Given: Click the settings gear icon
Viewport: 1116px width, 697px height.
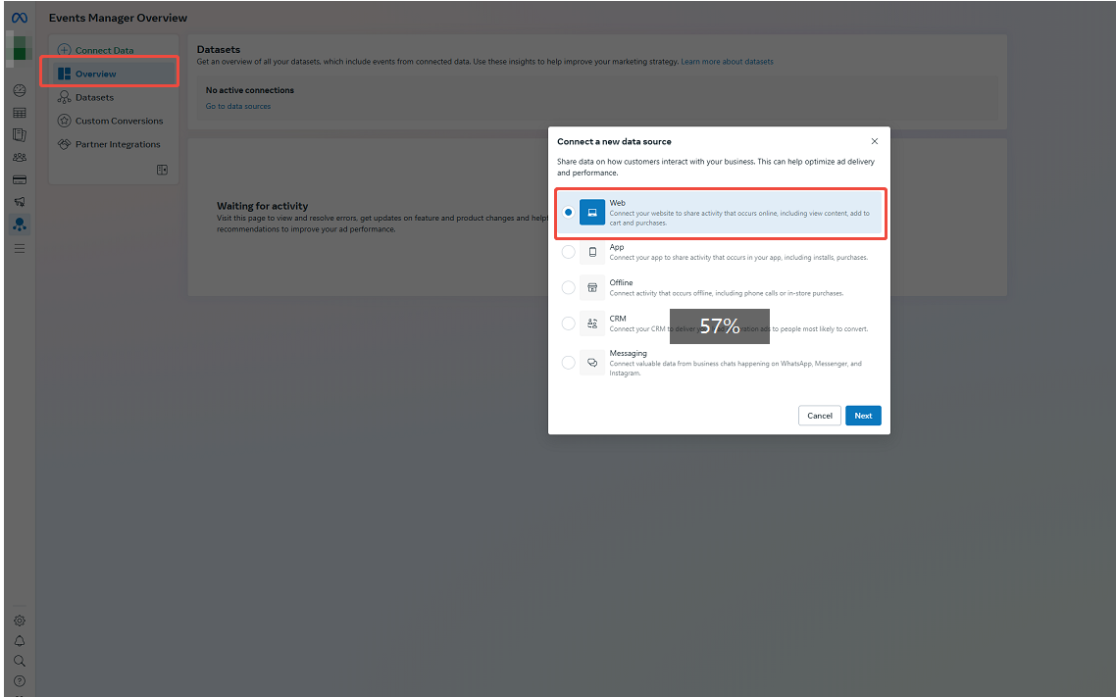Looking at the screenshot, I should (x=20, y=621).
